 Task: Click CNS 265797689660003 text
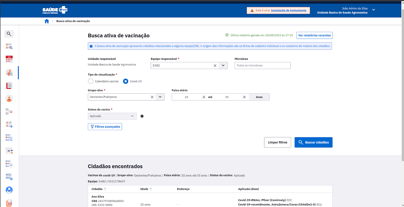click(108, 201)
